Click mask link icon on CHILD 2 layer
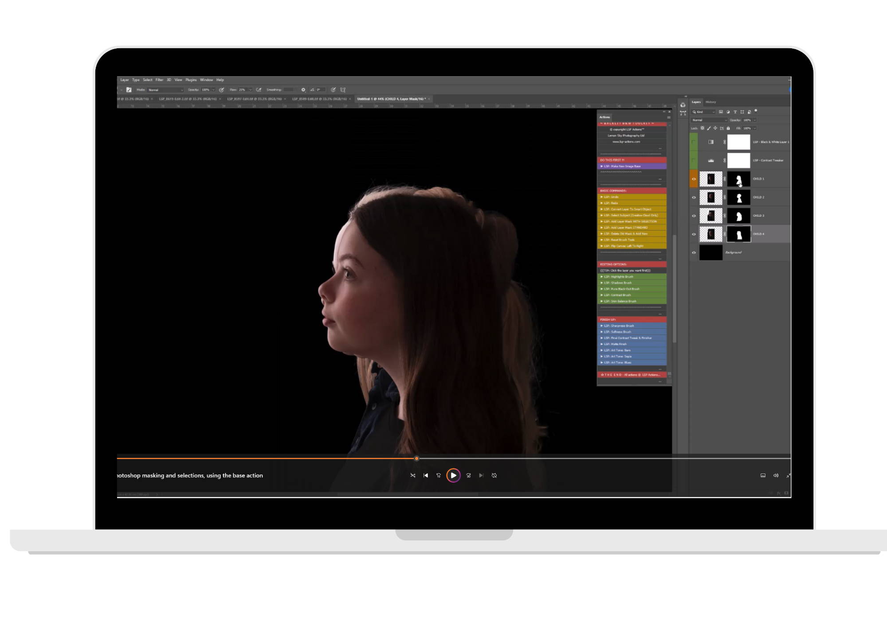The width and height of the screenshot is (887, 633). 725,198
